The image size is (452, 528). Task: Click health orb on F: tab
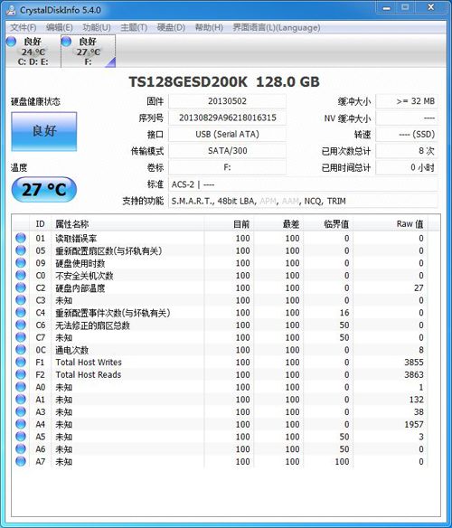66,42
